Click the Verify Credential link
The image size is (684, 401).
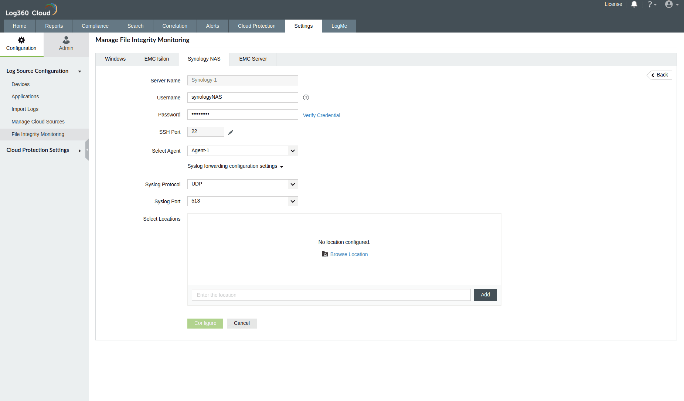[321, 115]
